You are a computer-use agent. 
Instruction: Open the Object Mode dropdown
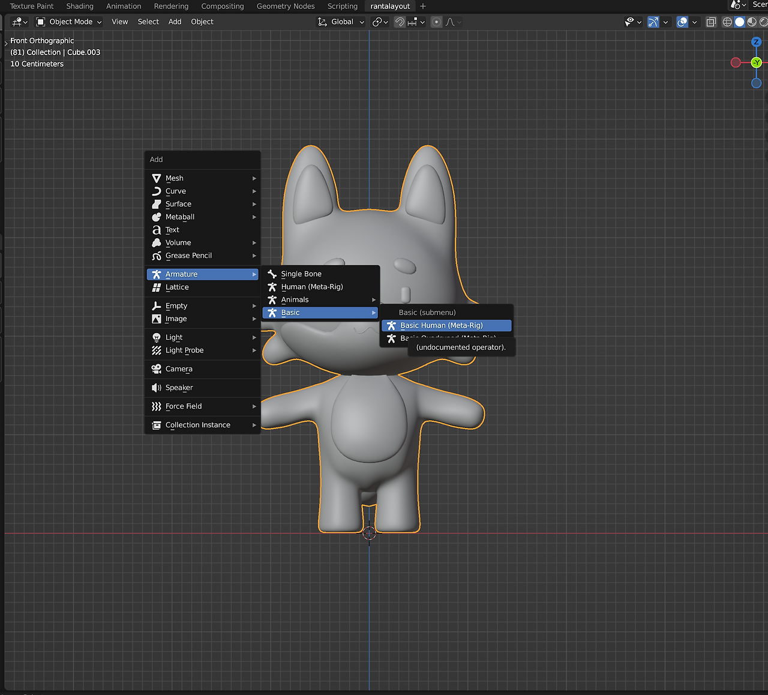point(69,22)
